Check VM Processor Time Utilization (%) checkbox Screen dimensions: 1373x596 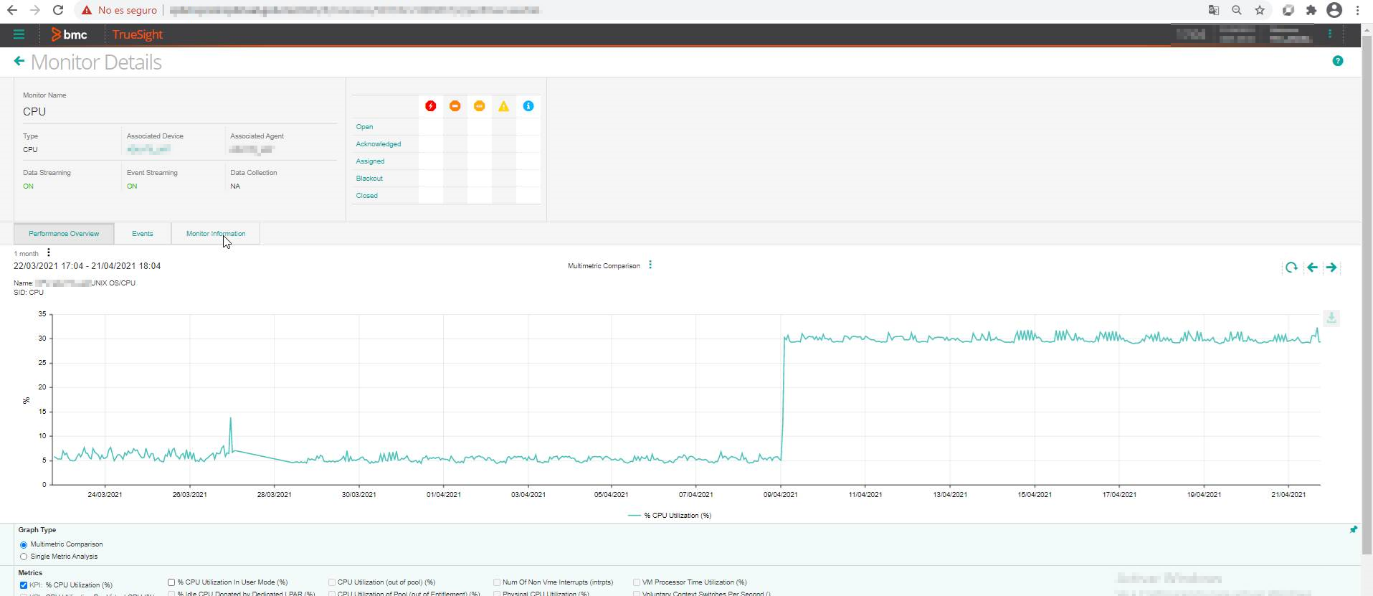(x=637, y=582)
